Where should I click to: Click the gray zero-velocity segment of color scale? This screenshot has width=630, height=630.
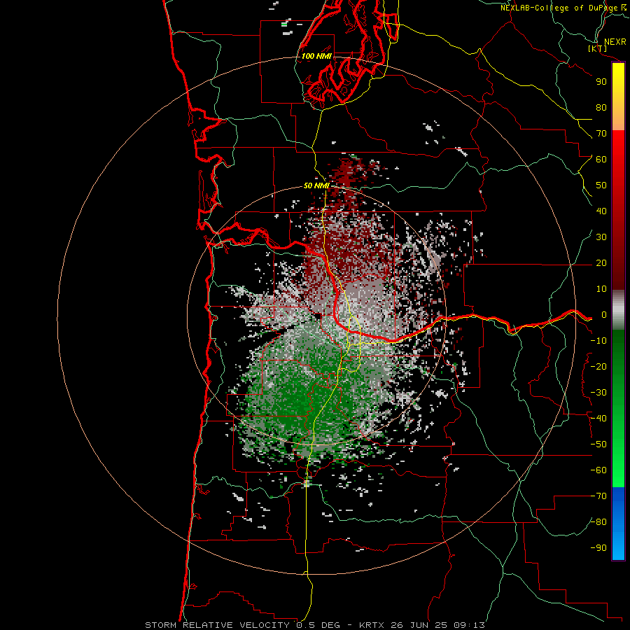[x=618, y=310]
